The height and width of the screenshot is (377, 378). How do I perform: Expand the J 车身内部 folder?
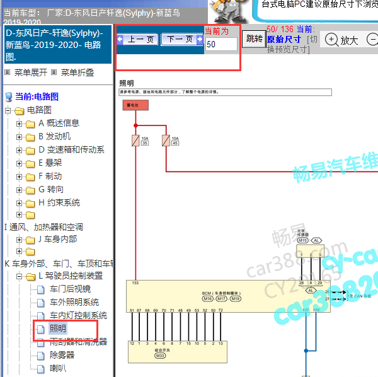point(19,240)
